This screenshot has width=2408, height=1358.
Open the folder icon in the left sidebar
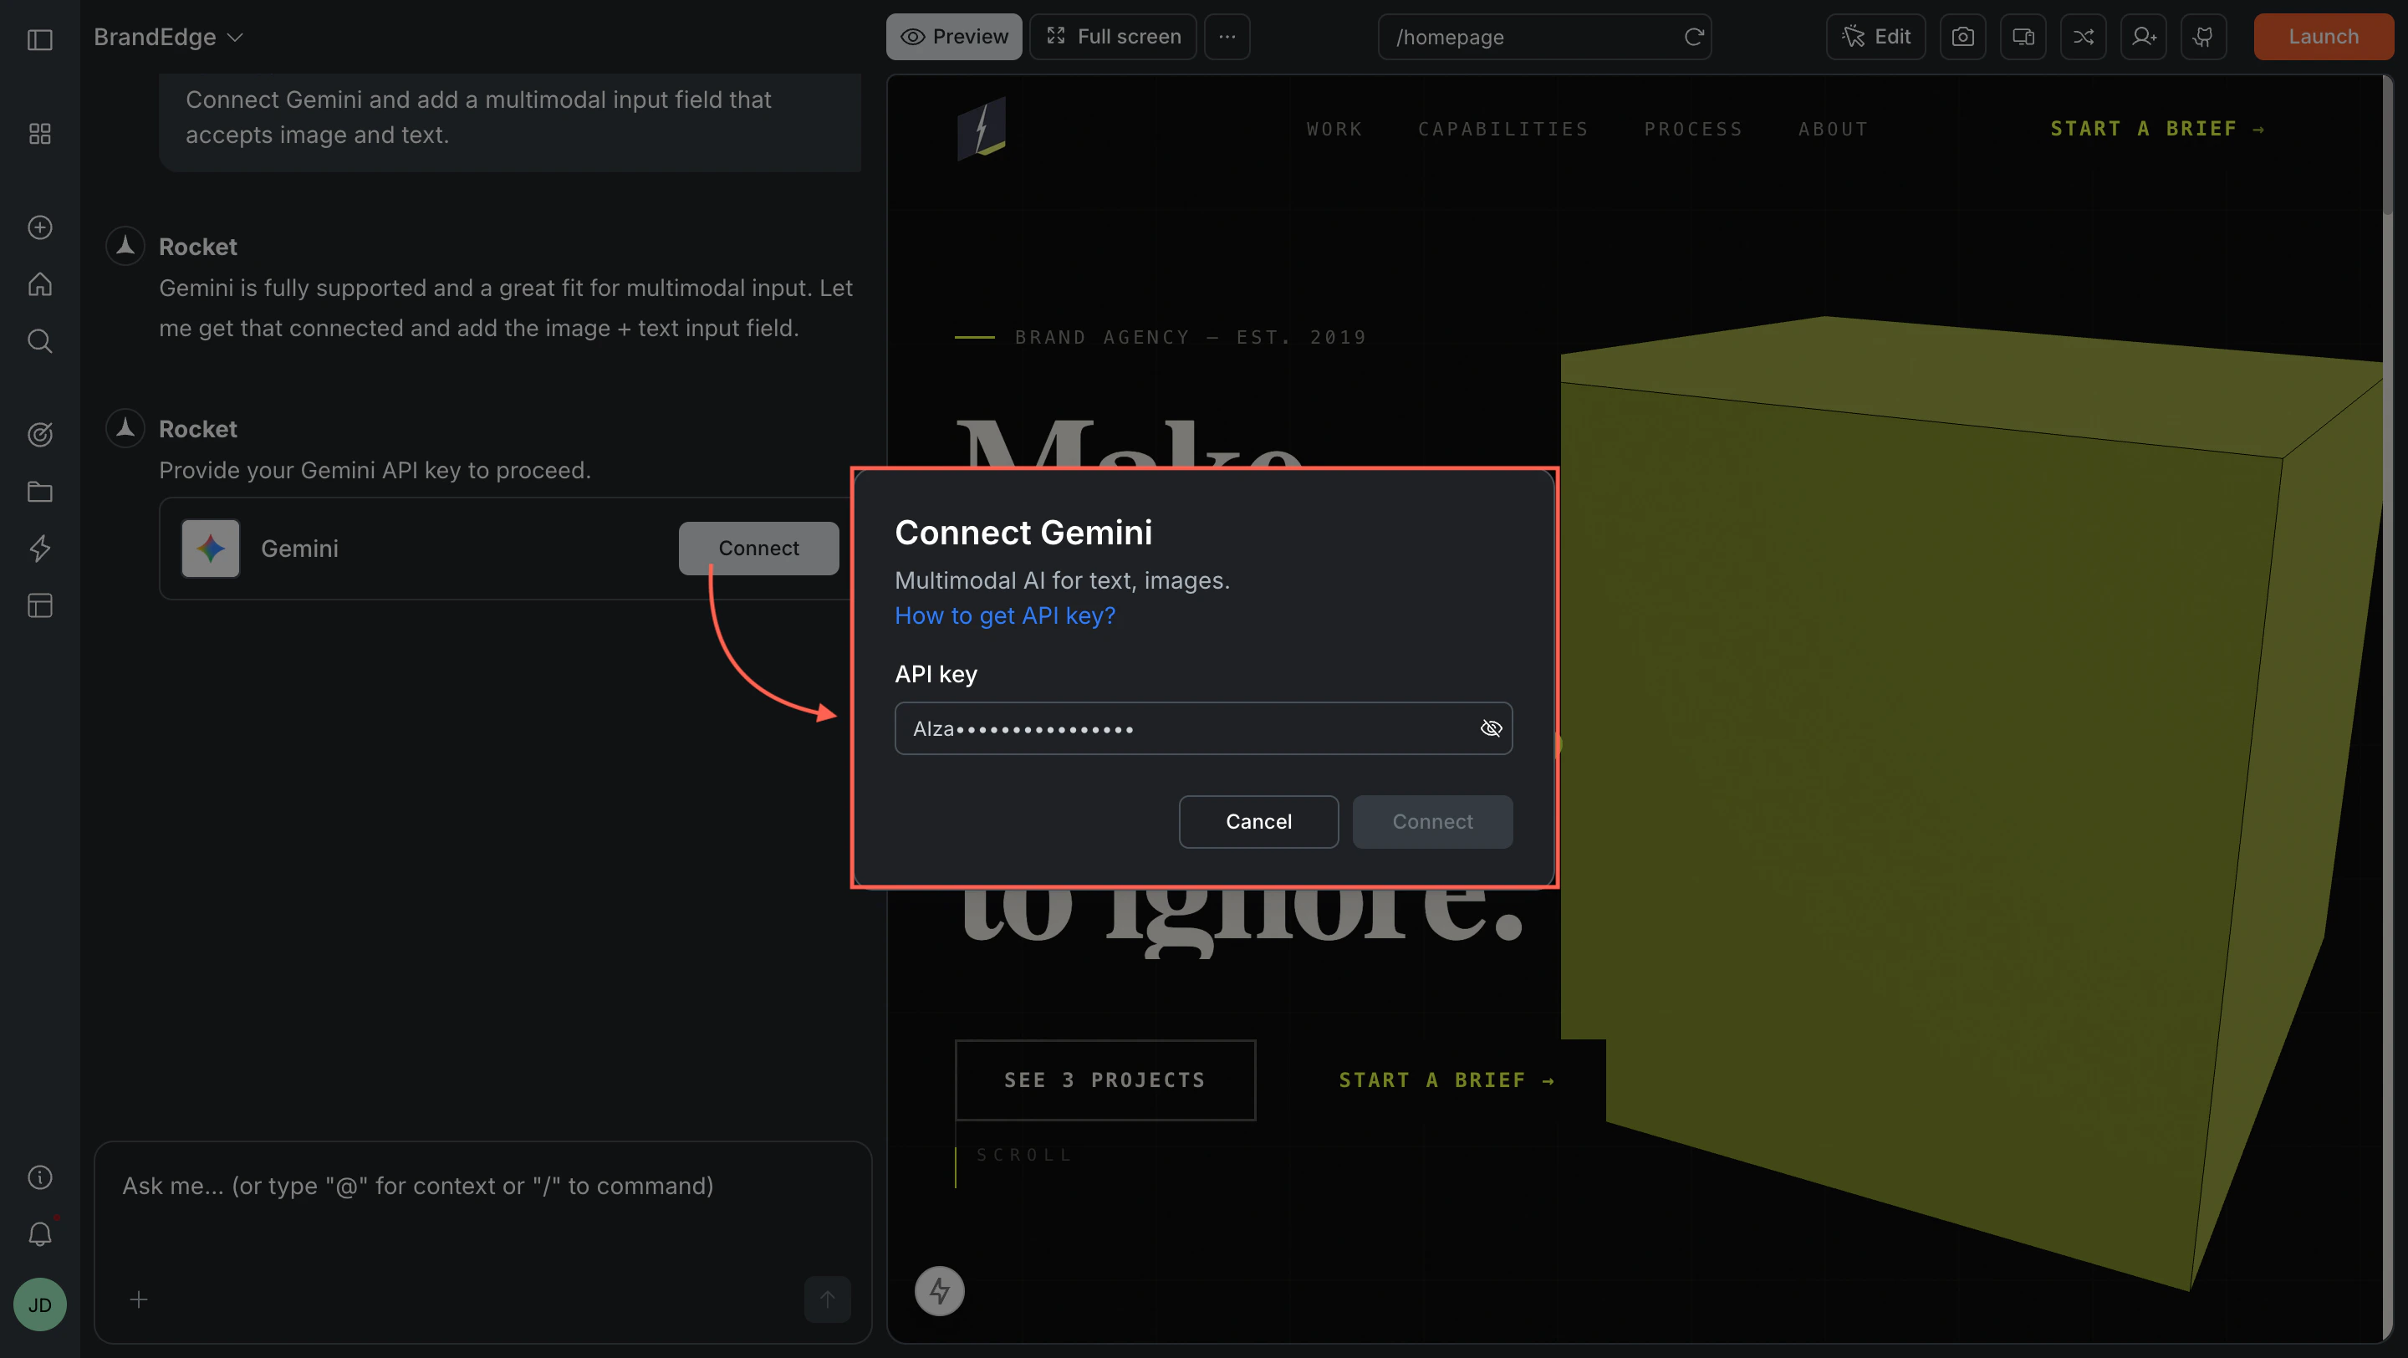tap(39, 492)
